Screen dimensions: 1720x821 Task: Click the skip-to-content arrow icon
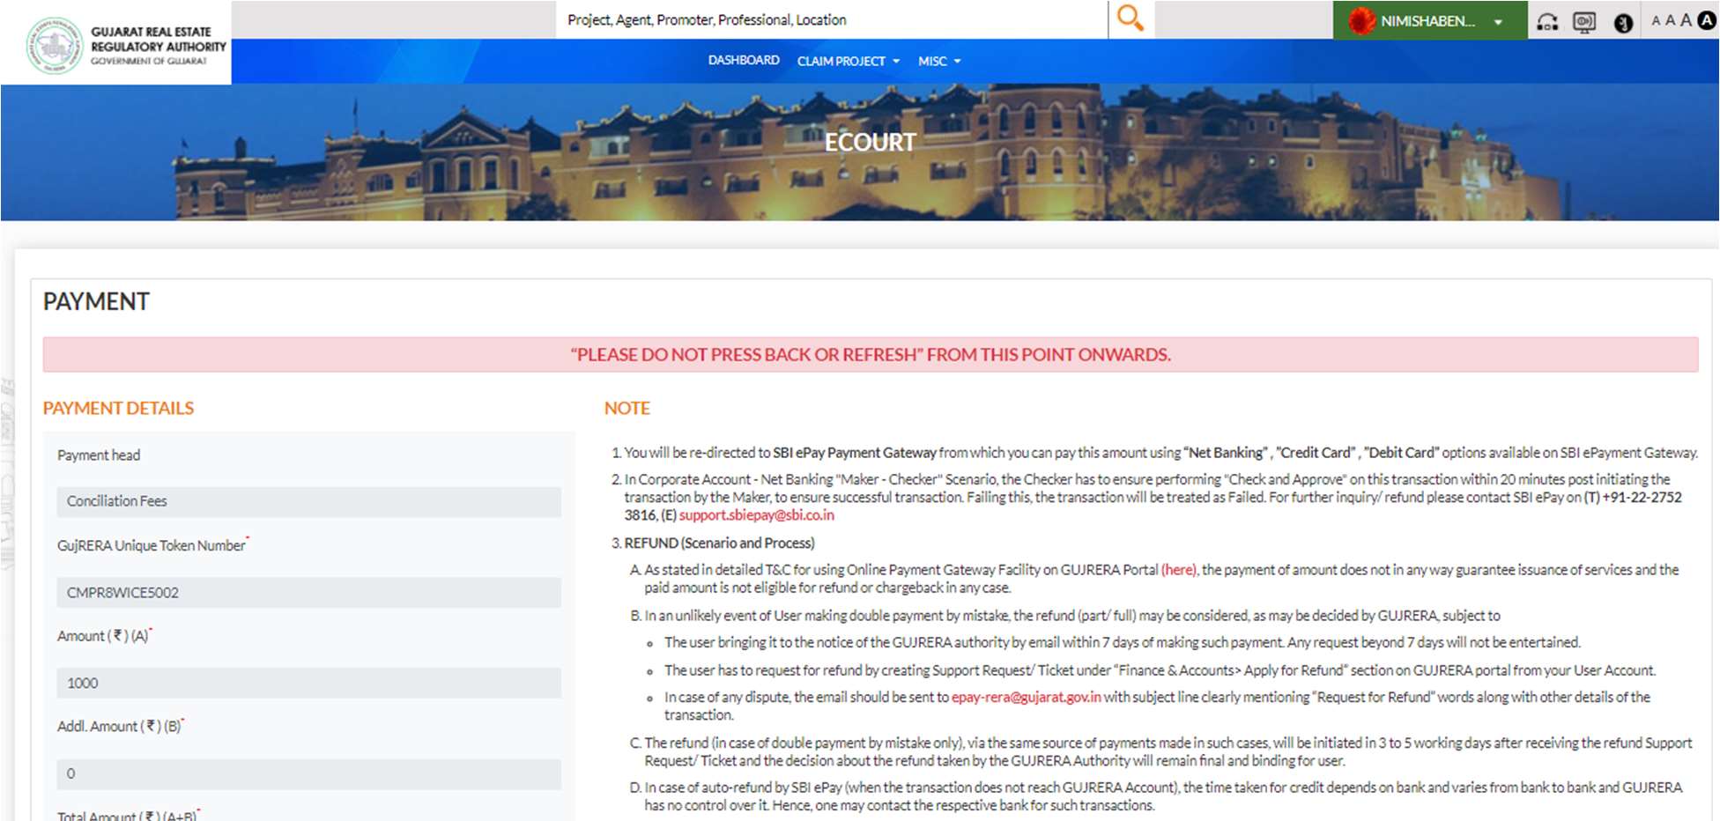click(x=1547, y=21)
